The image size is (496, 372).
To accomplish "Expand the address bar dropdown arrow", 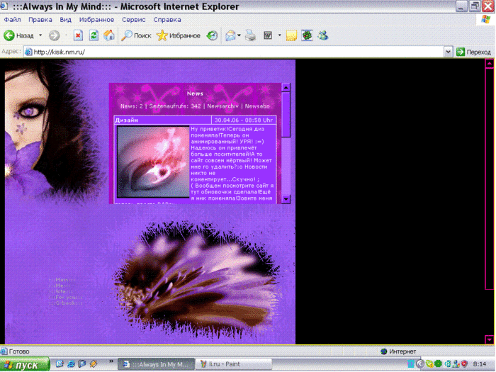I will point(448,52).
